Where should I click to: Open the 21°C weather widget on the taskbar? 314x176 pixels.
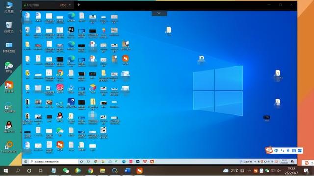pyautogui.click(x=231, y=171)
